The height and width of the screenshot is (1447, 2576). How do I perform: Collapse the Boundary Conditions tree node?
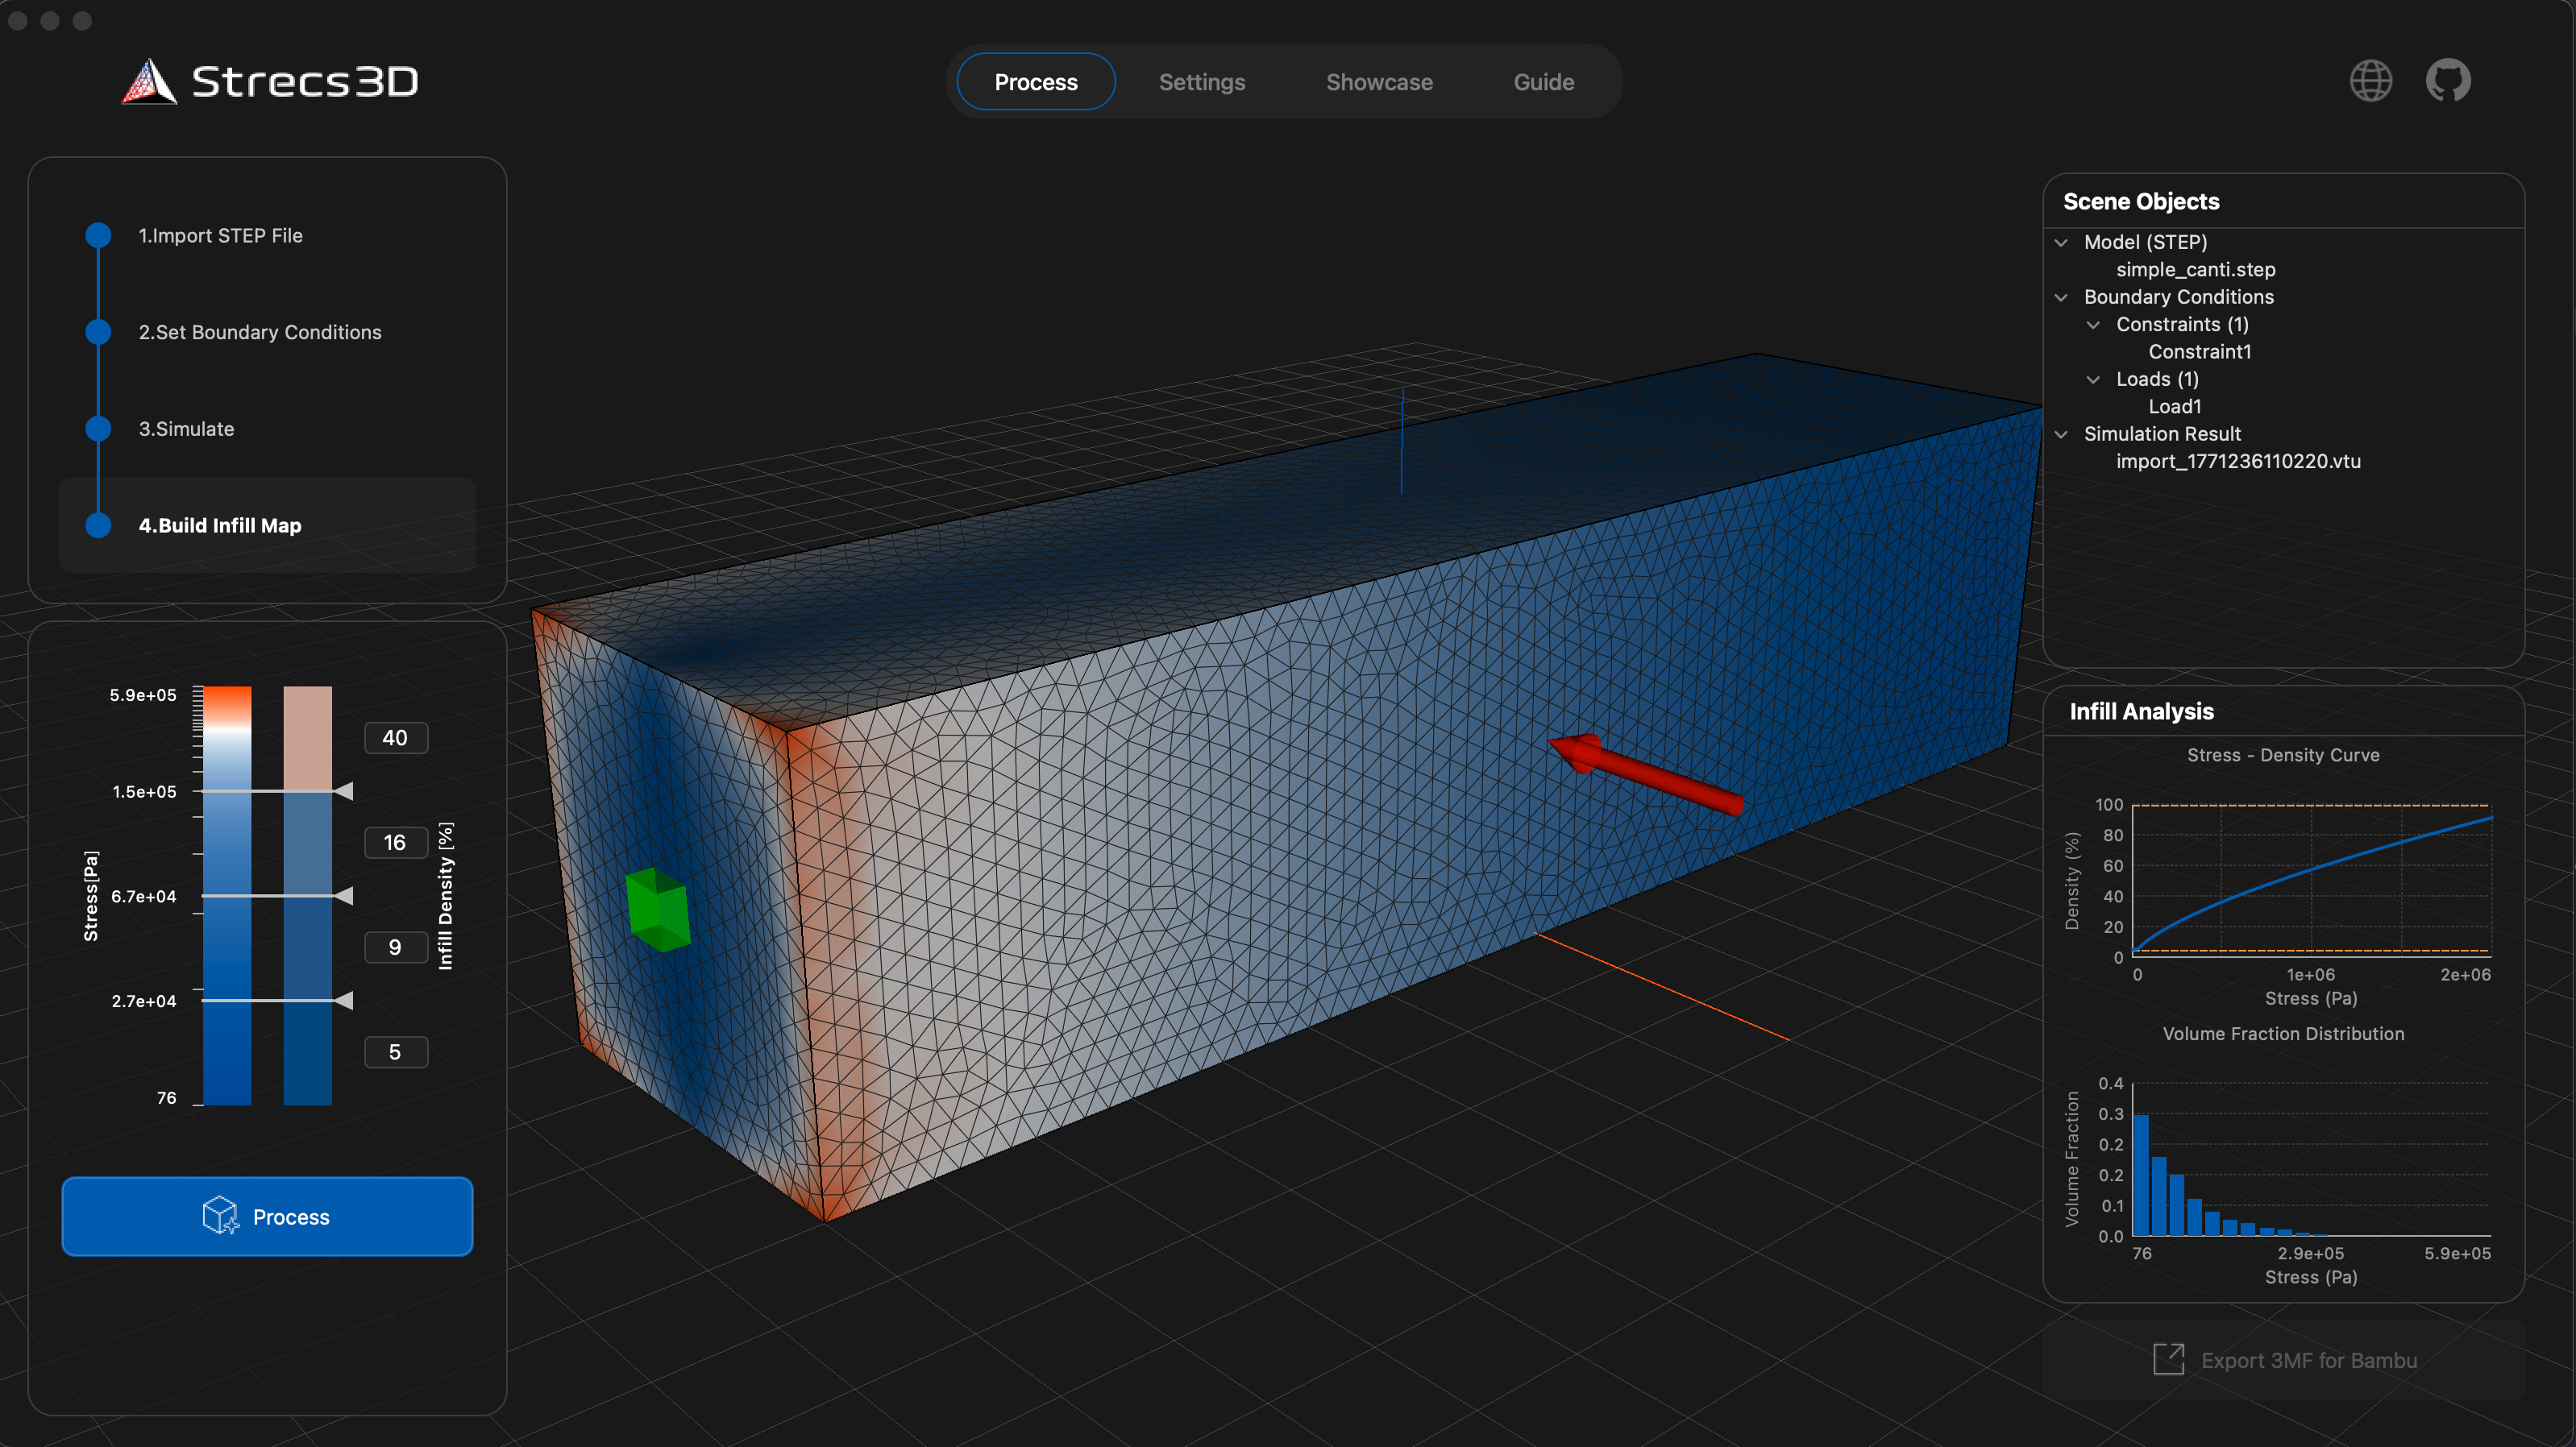point(2063,296)
